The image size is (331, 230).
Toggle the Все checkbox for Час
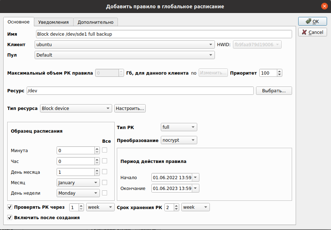tap(105, 161)
